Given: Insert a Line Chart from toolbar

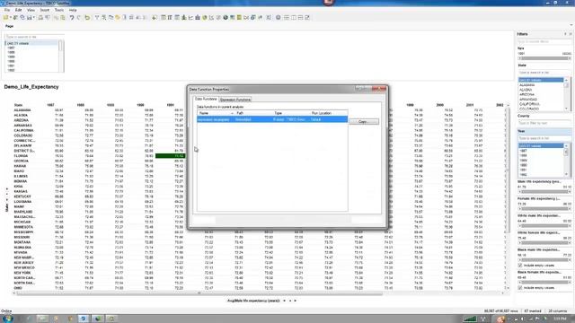Looking at the screenshot, I should click(x=191, y=17).
